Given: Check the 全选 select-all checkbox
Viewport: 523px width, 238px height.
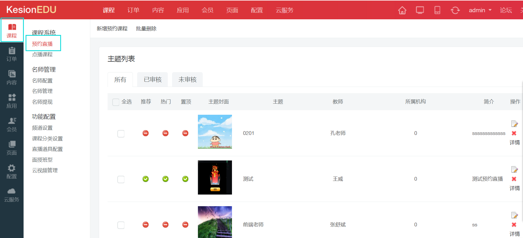Looking at the screenshot, I should [116, 102].
